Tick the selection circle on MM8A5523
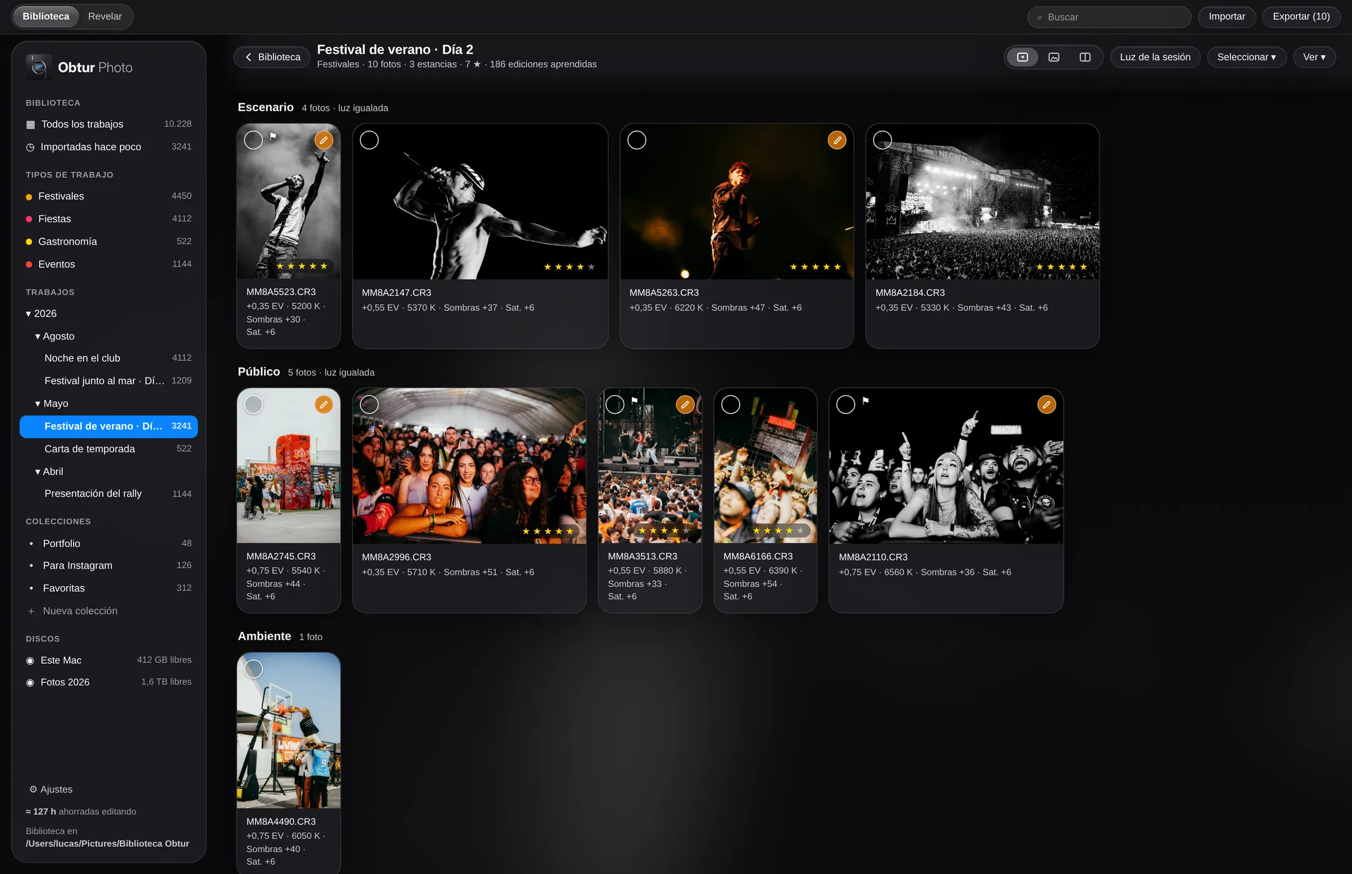 click(x=253, y=140)
